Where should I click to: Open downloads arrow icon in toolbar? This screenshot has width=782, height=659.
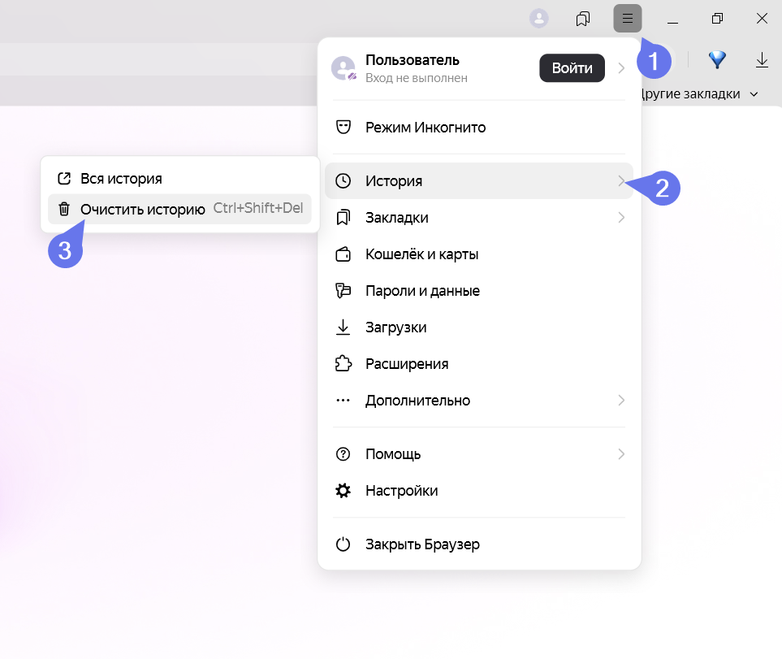(762, 59)
